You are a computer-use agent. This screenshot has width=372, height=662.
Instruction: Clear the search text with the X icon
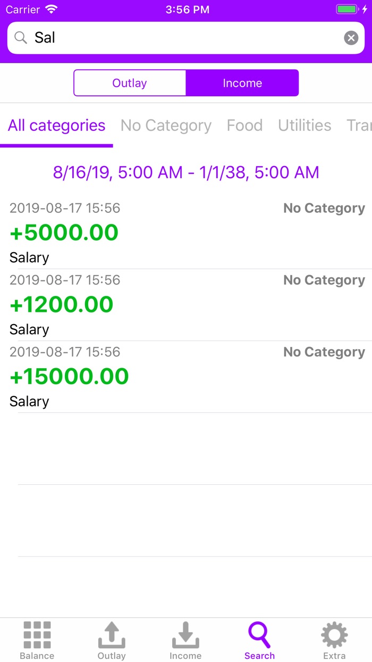351,38
